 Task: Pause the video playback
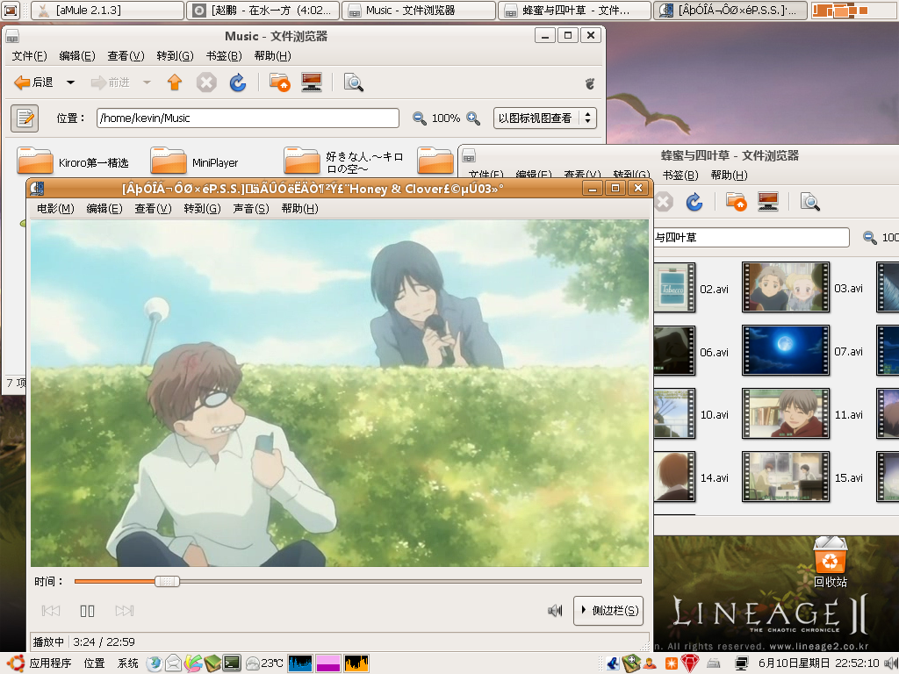coord(87,611)
